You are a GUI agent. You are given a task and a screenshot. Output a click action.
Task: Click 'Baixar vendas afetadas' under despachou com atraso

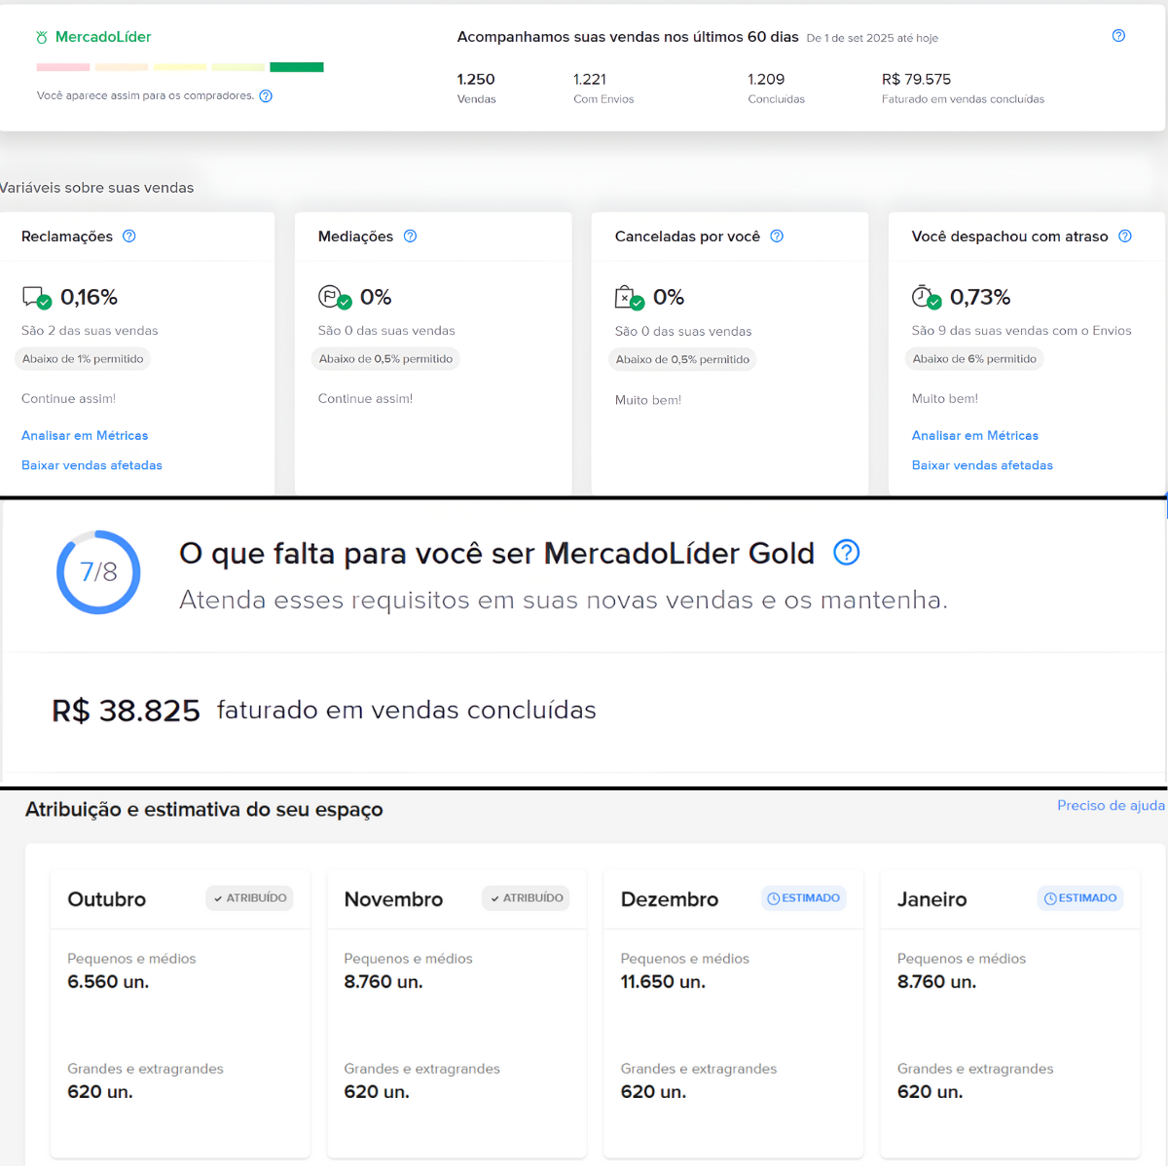[x=982, y=465]
